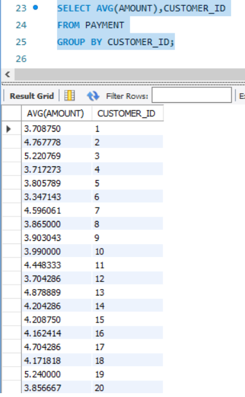Click the CUSTOMER_ID cell showing 17
The image size is (245, 397).
click(x=128, y=347)
